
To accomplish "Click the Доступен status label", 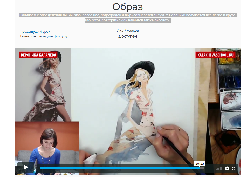I will point(128,36).
